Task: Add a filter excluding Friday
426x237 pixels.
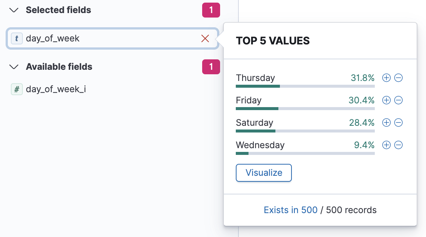Action: 398,100
